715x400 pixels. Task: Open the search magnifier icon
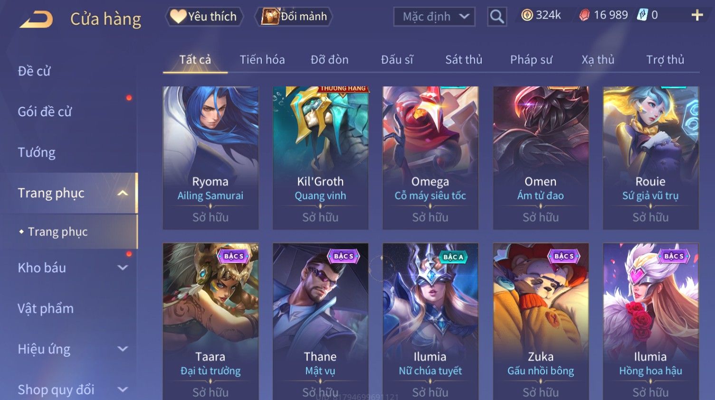[497, 17]
